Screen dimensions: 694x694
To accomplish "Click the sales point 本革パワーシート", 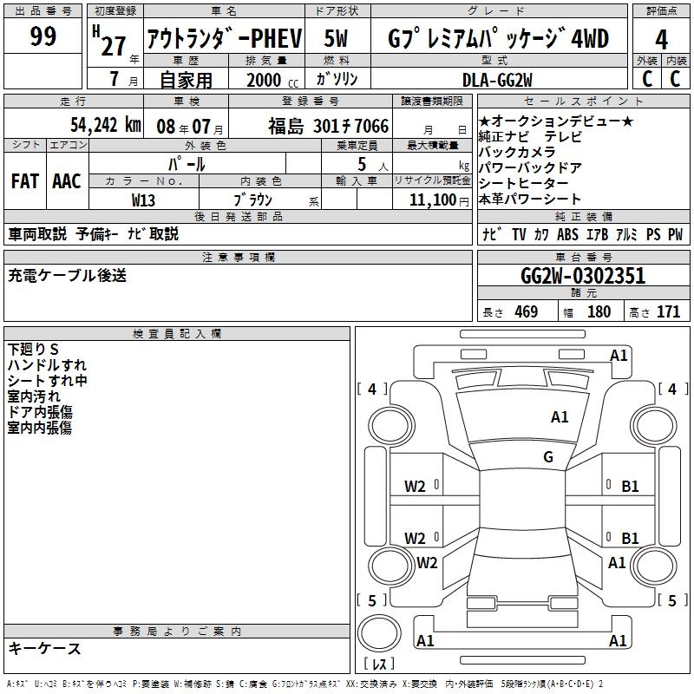I will tap(530, 199).
